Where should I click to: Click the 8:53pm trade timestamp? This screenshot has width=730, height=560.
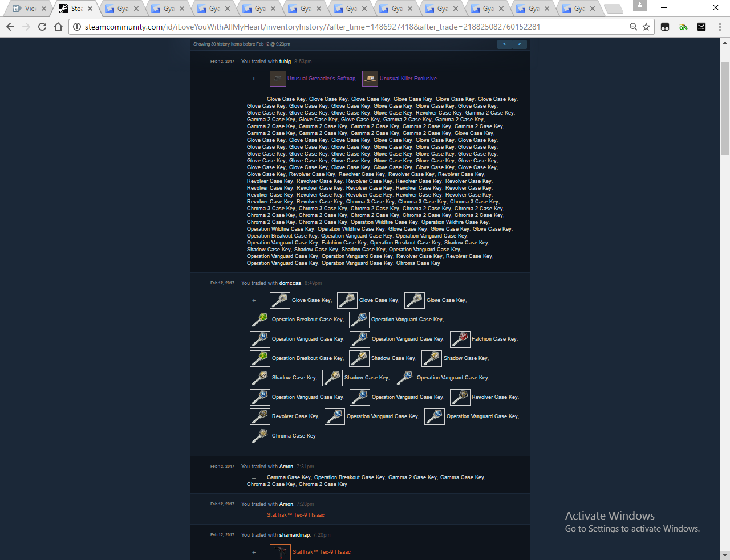(303, 62)
